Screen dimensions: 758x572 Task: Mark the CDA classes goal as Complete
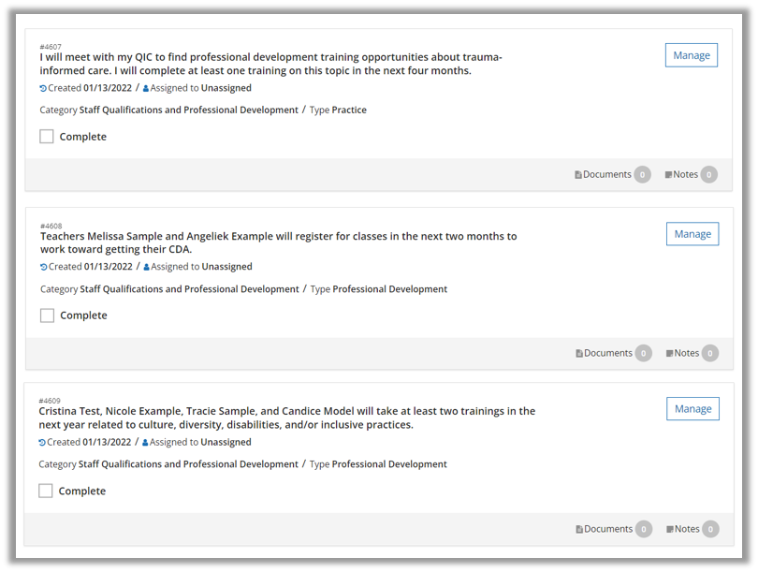tap(47, 315)
